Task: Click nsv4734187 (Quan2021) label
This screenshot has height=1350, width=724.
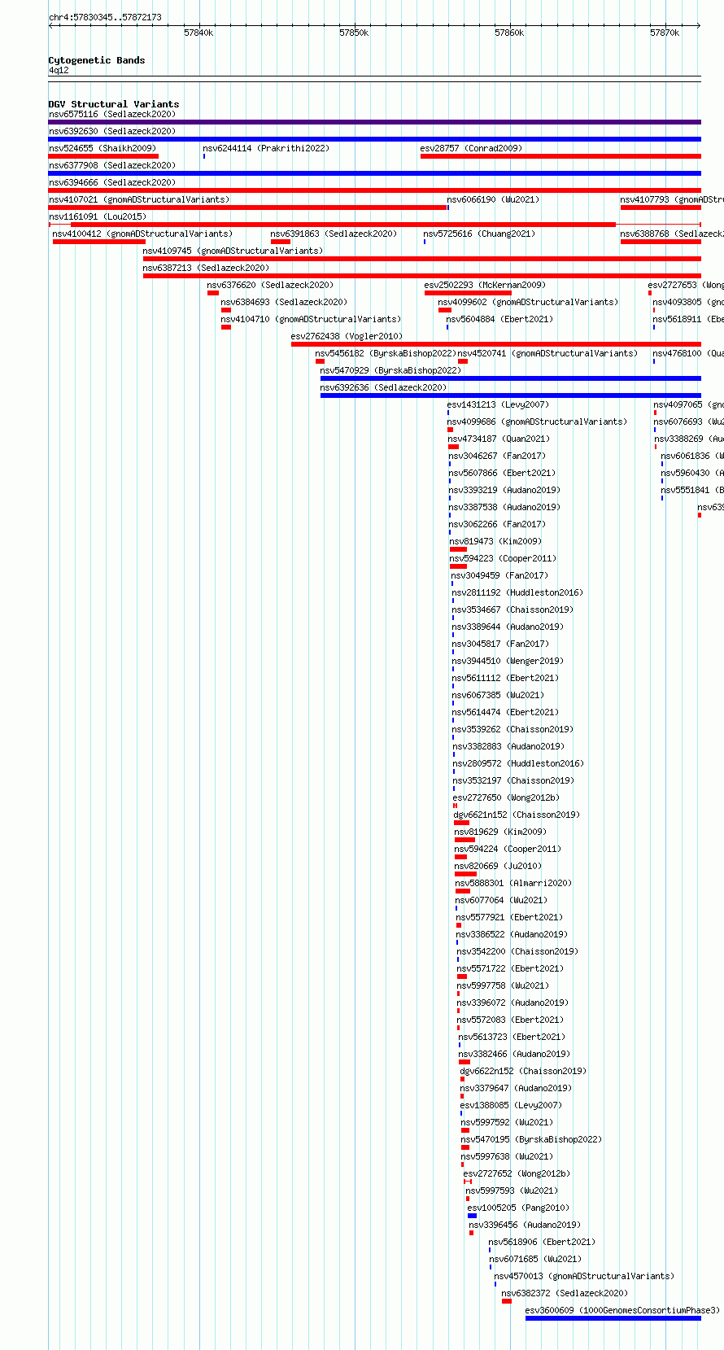Action: click(x=499, y=439)
